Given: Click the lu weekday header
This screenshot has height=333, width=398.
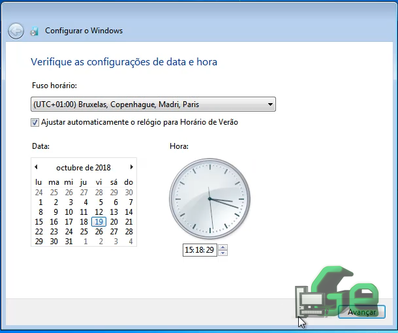Looking at the screenshot, I should tap(38, 182).
